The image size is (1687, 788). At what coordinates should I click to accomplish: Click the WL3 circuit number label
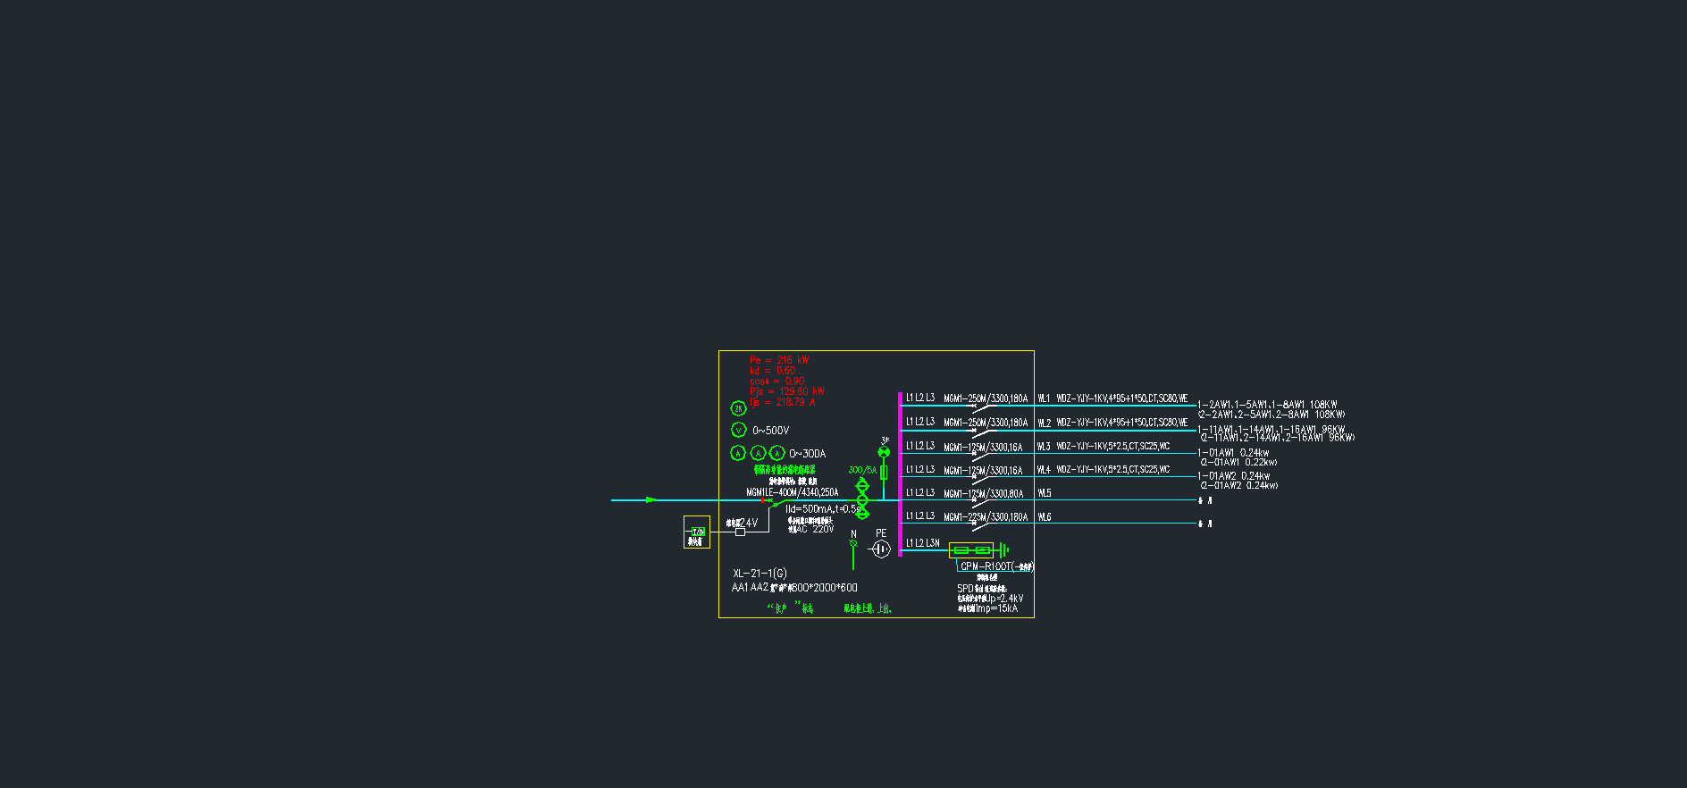pyautogui.click(x=1044, y=446)
